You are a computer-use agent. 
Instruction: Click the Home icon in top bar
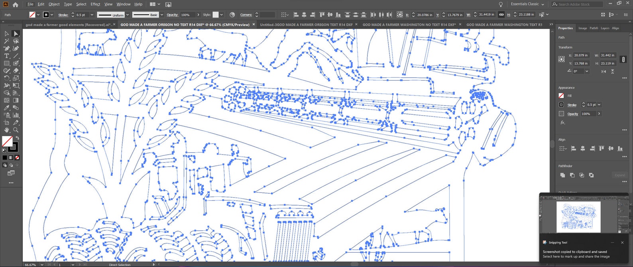click(x=16, y=4)
